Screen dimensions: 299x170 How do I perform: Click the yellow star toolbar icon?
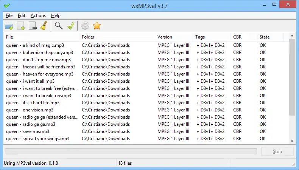point(97,26)
